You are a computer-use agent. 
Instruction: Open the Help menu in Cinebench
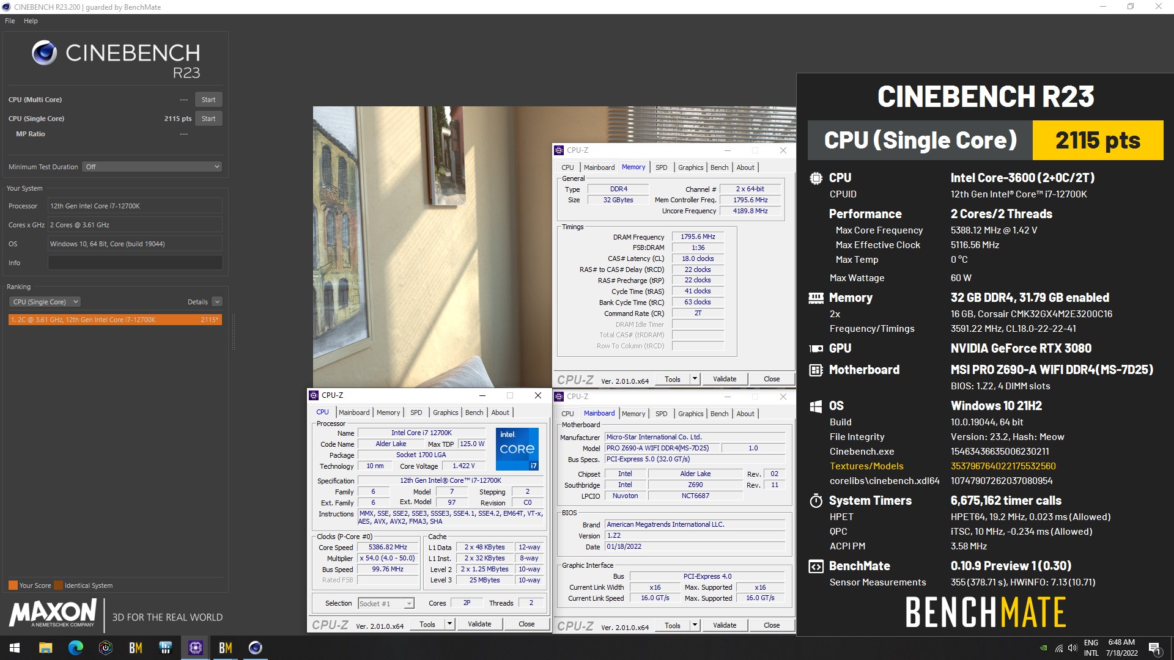click(31, 21)
